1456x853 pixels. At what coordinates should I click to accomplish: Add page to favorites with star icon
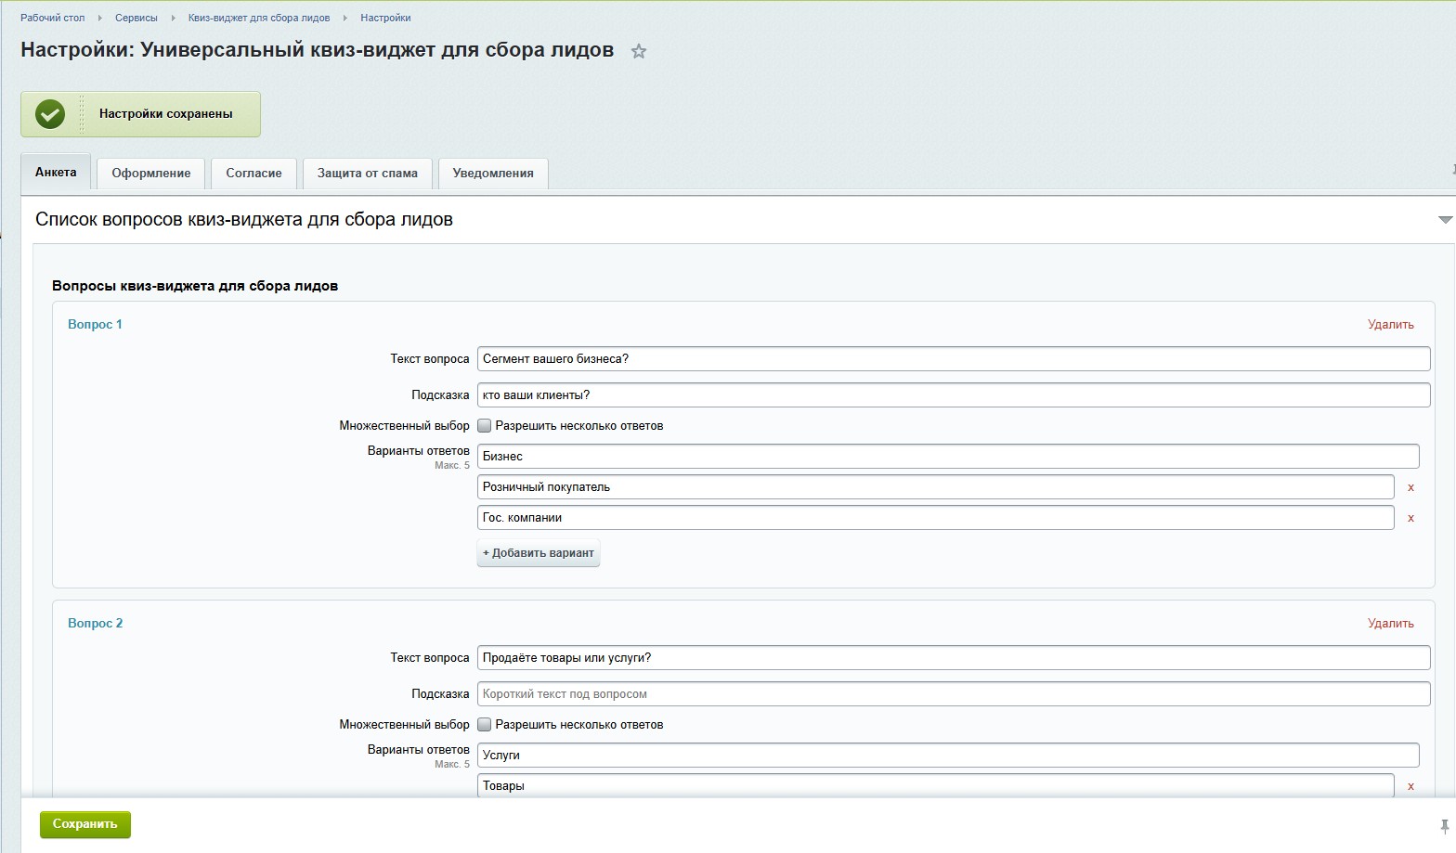[x=638, y=52]
